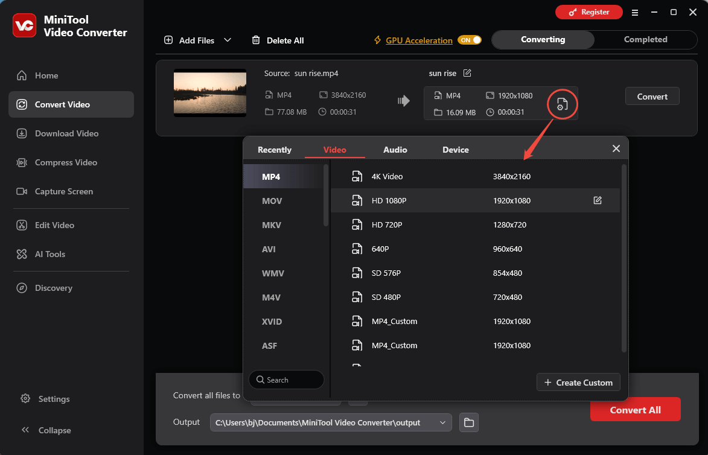Edit the HD 1080P preset parameters
Screen dimensions: 708x455
pos(598,200)
